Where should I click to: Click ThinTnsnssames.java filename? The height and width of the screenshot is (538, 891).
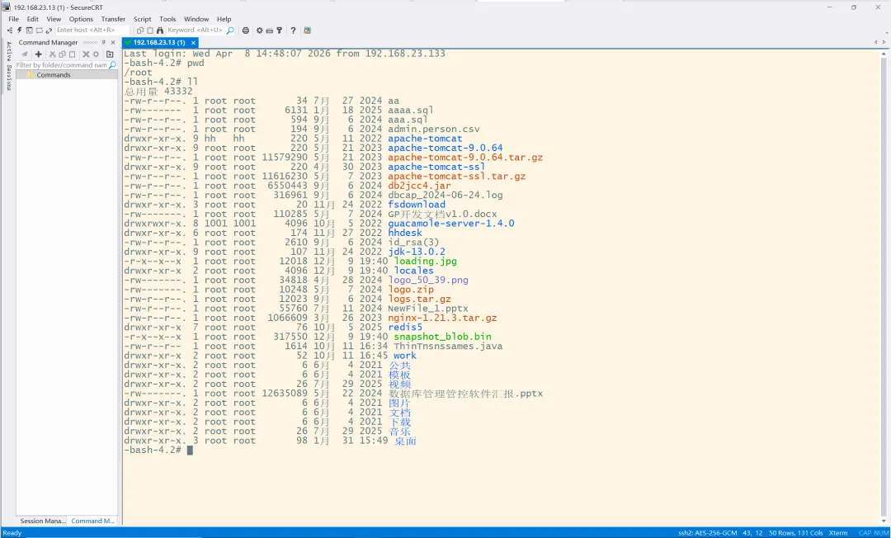click(448, 346)
